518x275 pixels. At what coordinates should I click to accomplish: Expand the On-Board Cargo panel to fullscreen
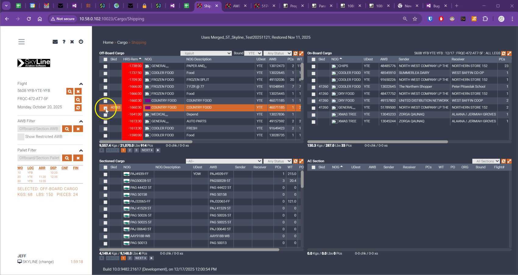(x=509, y=53)
